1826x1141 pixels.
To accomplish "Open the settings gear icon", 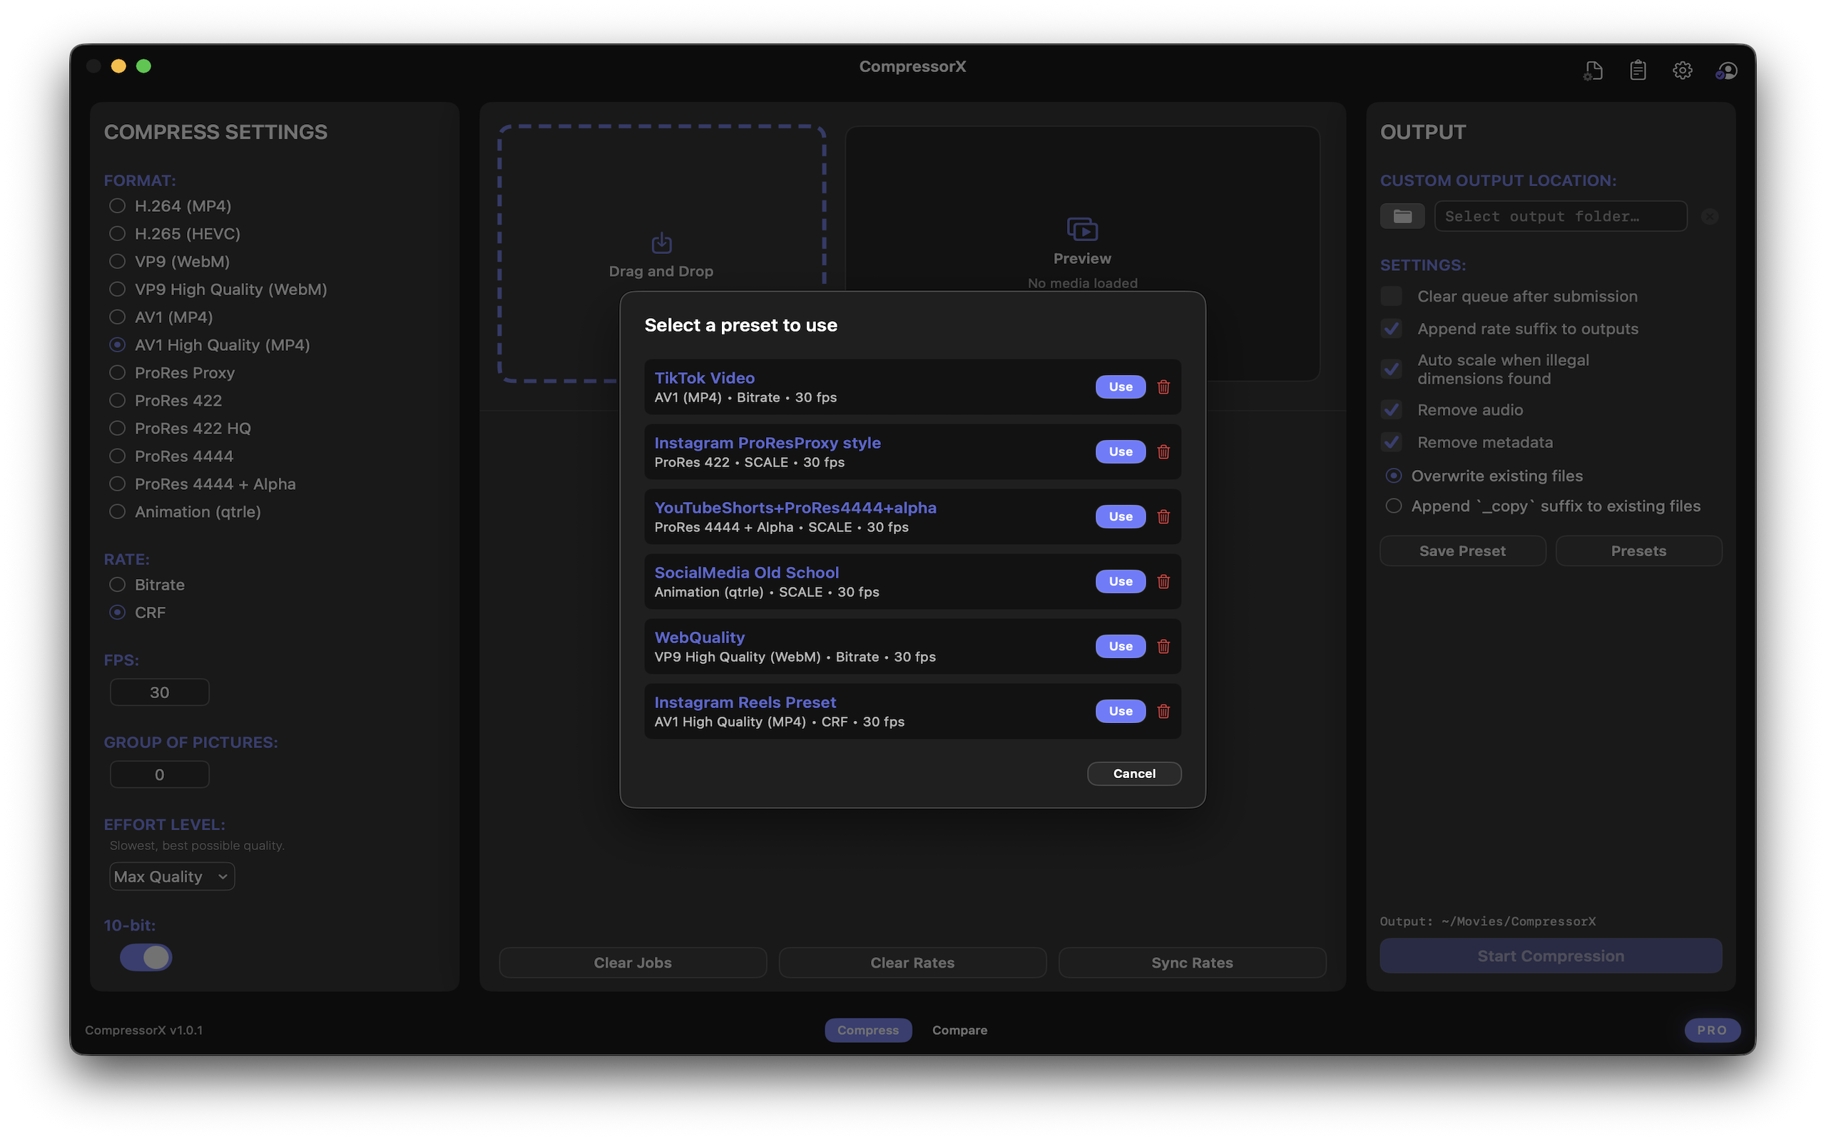I will tap(1681, 70).
